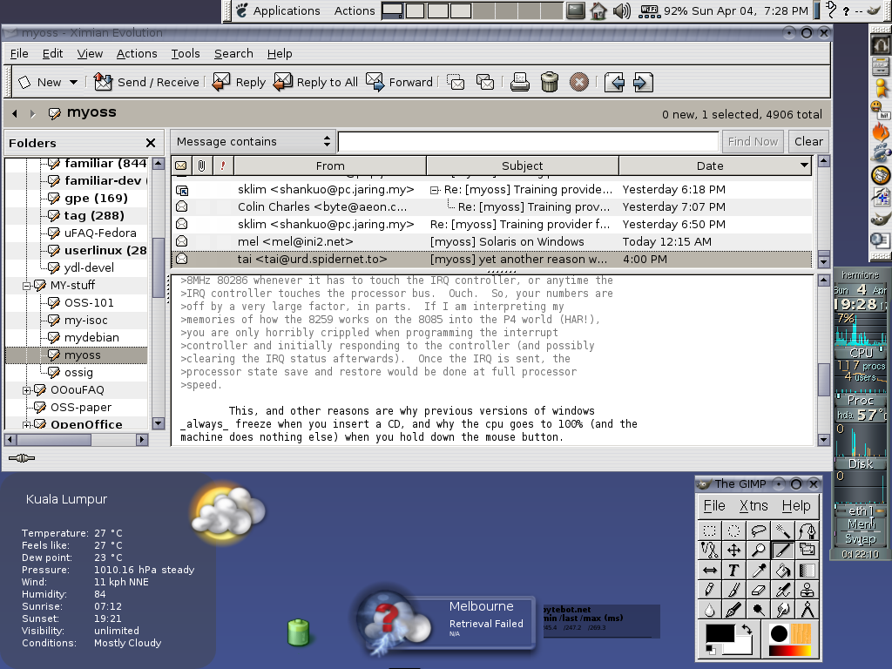
Task: Select the Bucket Fill tool in the GIMP
Action: tap(783, 570)
